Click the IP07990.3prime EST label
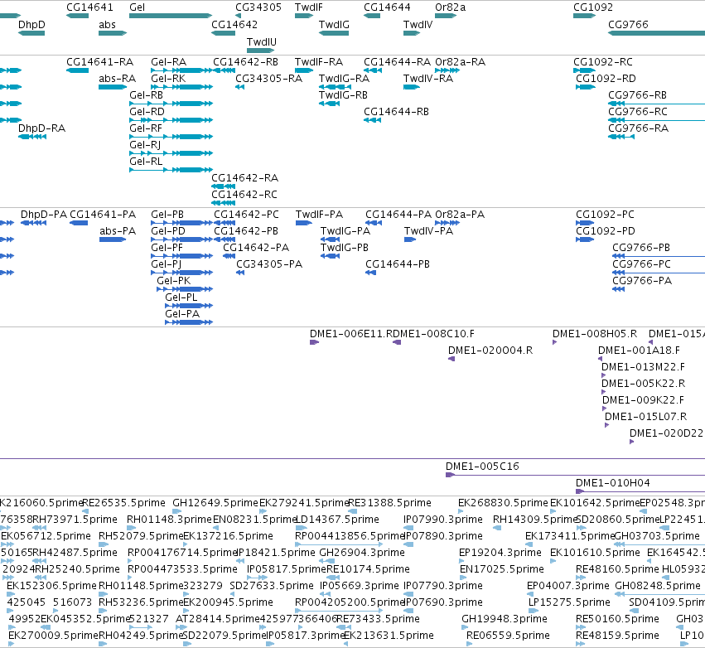 point(443,519)
